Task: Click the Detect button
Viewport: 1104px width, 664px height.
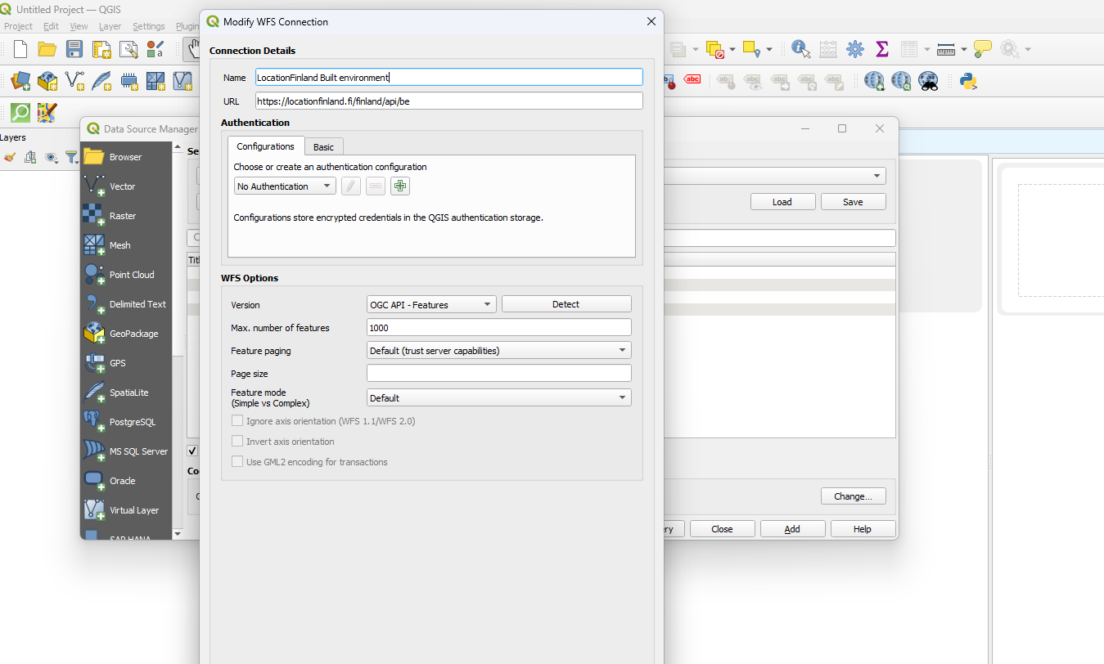Action: tap(566, 303)
